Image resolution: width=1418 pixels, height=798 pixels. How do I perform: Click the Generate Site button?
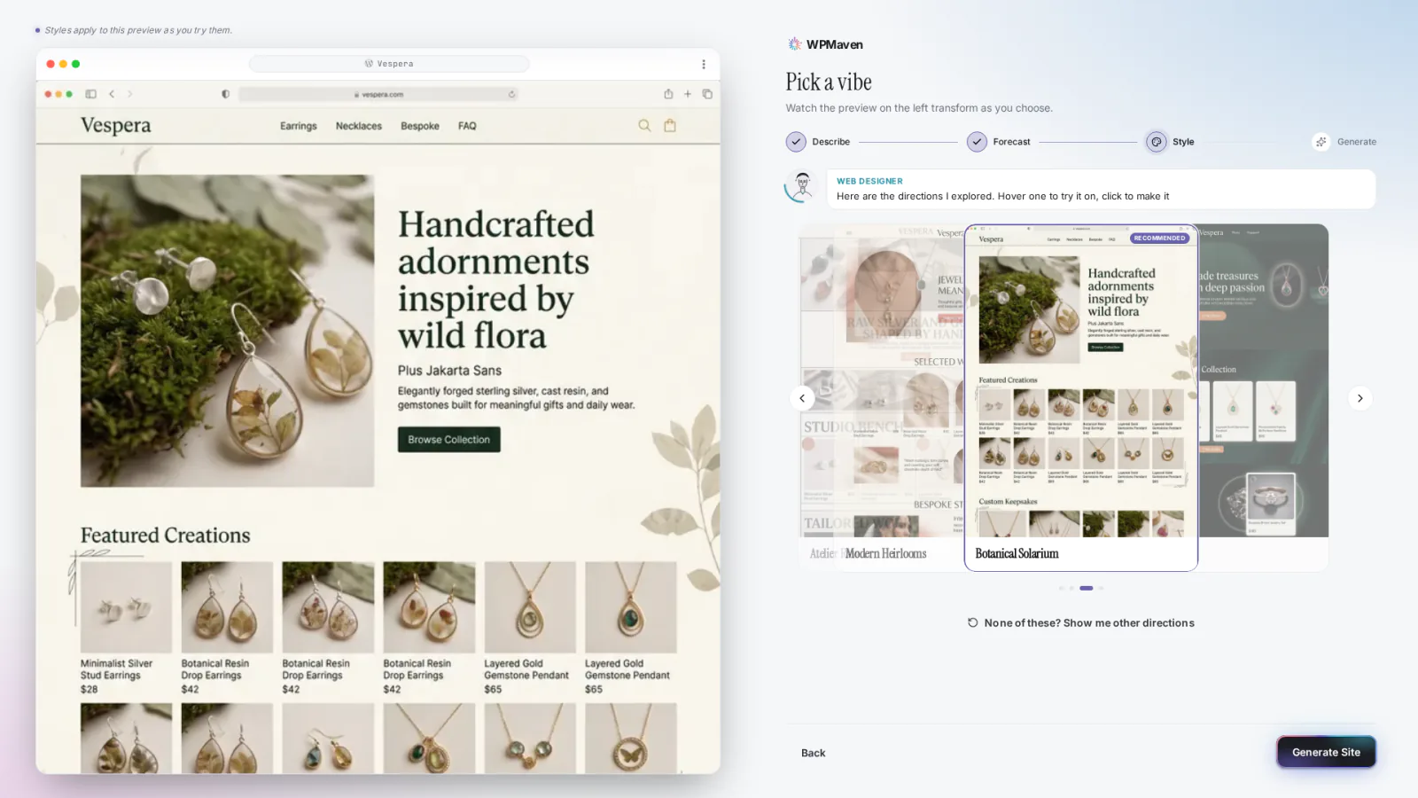click(x=1326, y=752)
